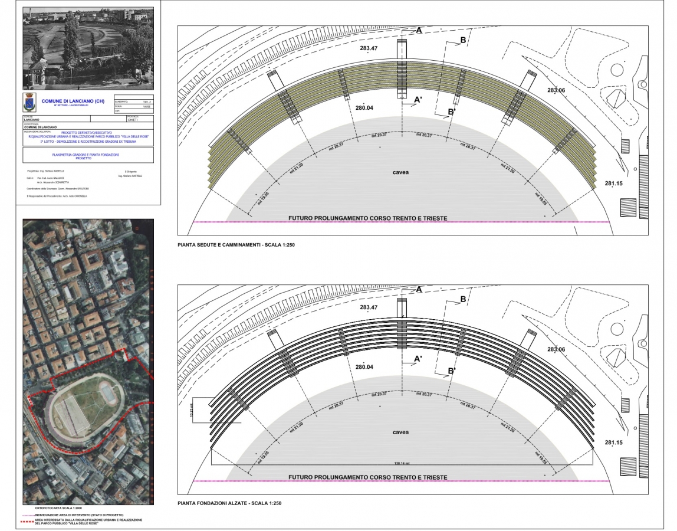Open the black-and-white historical park photo
Image resolution: width=677 pixels, height=531 pixels.
[88, 48]
